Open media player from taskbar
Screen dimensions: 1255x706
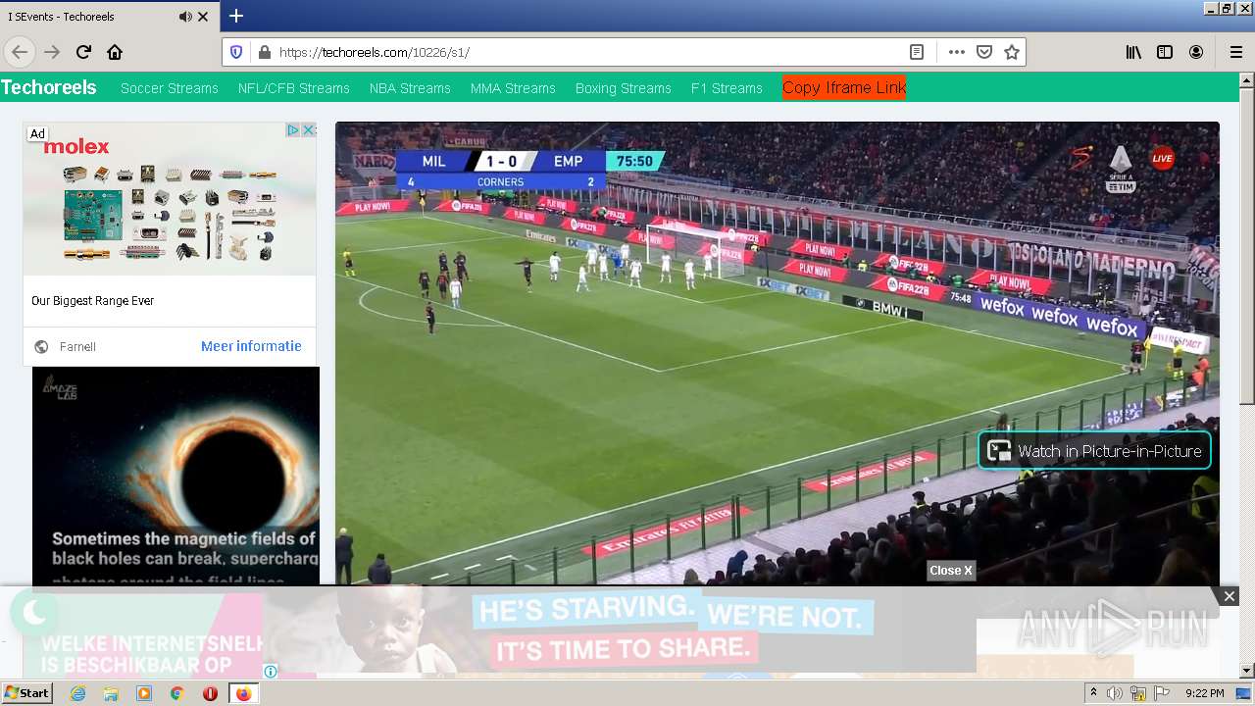pyautogui.click(x=144, y=693)
